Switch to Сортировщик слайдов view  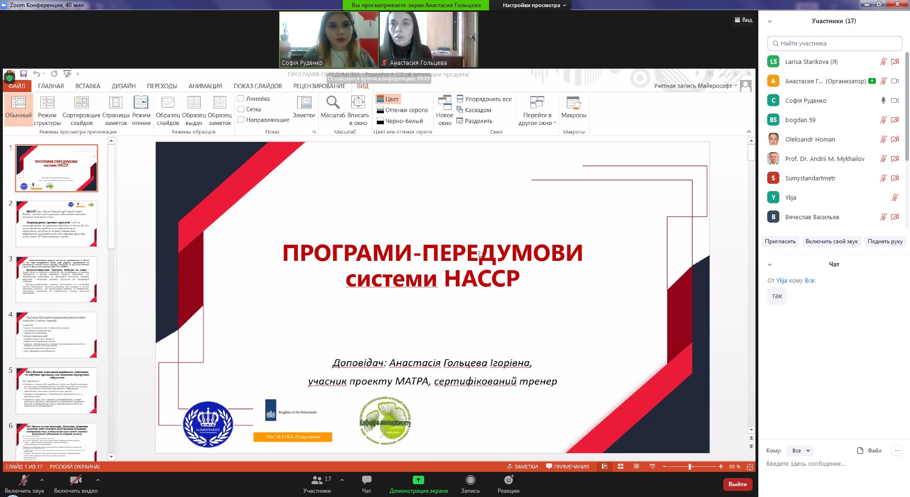pos(82,110)
